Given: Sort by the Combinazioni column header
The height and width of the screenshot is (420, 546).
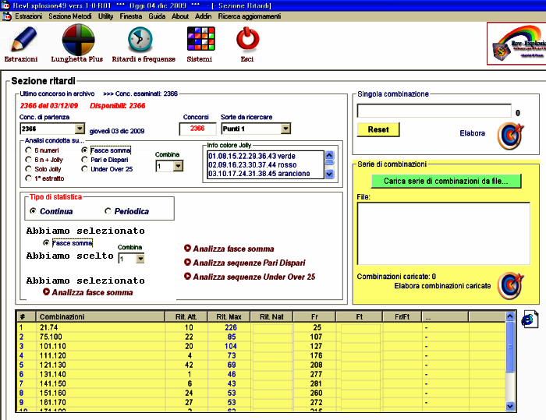Looking at the screenshot, I should click(x=100, y=316).
